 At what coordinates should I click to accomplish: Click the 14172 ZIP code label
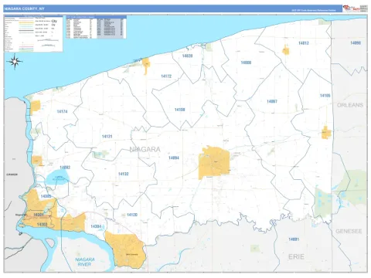[x=166, y=76]
